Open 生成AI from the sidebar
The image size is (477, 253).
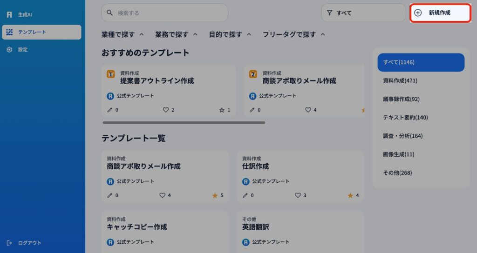(25, 14)
